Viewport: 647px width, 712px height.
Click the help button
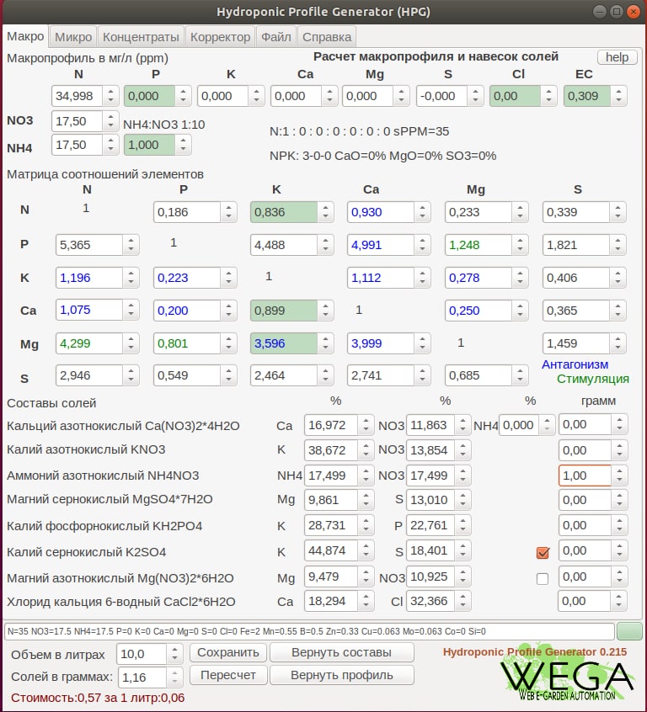(617, 57)
